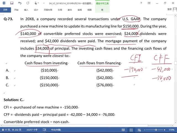The image size is (177, 133).
Task: Switch to Print Layout view
Action: [131, 130]
